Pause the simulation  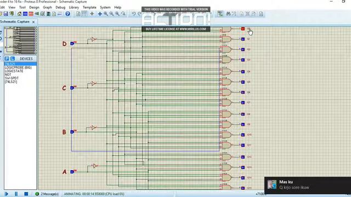[16, 194]
